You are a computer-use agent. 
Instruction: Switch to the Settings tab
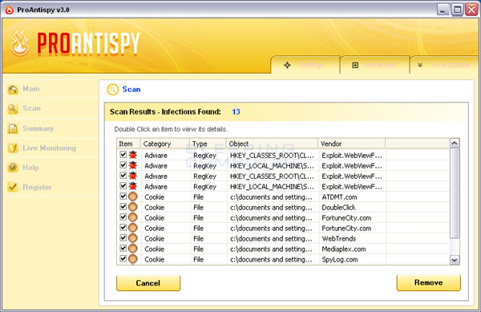pos(305,65)
